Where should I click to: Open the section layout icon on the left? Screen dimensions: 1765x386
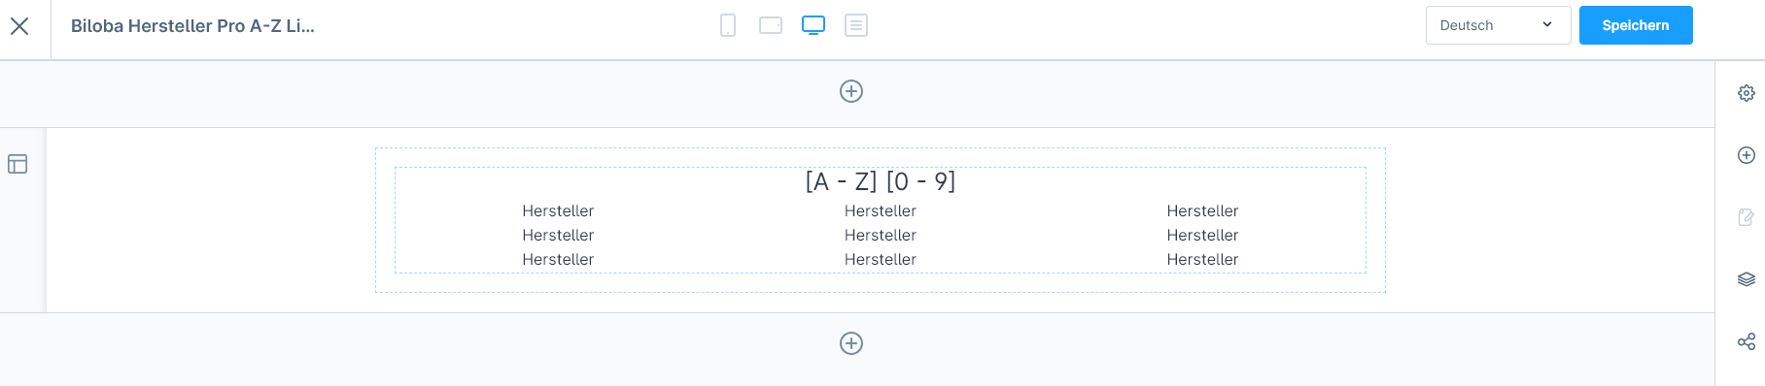[17, 164]
